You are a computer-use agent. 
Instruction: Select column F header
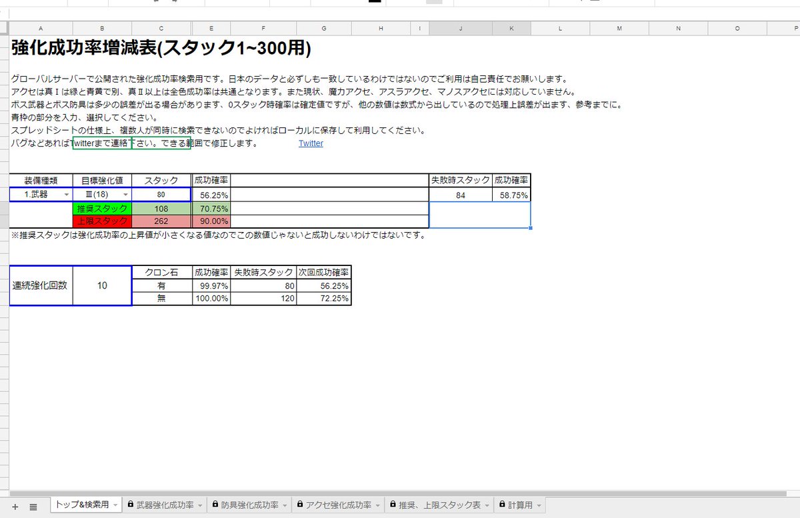[264, 28]
